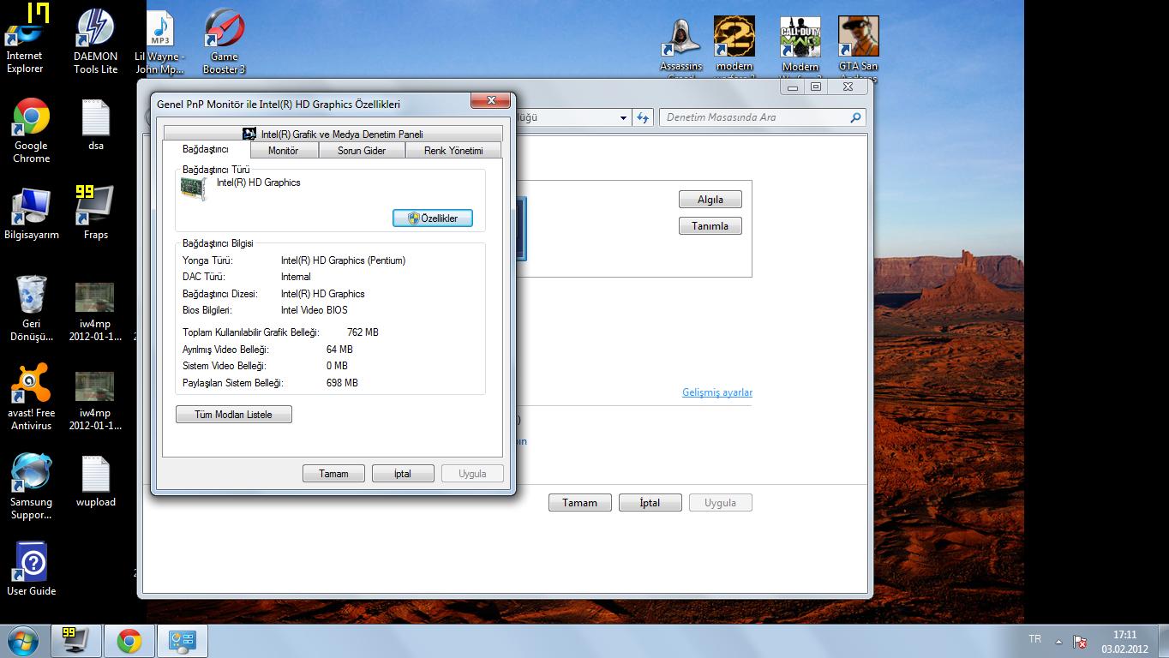The image size is (1169, 658).
Task: Confirm with Tamam in graphics properties dialog
Action: [x=333, y=474]
